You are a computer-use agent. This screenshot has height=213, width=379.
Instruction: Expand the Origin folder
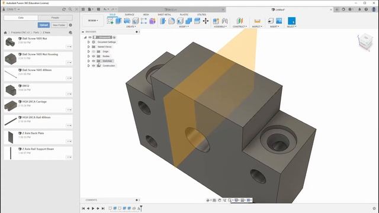(x=89, y=51)
